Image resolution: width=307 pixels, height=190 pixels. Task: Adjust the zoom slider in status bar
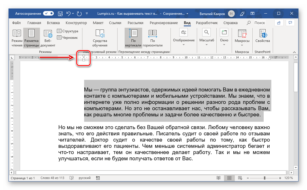tap(265, 178)
